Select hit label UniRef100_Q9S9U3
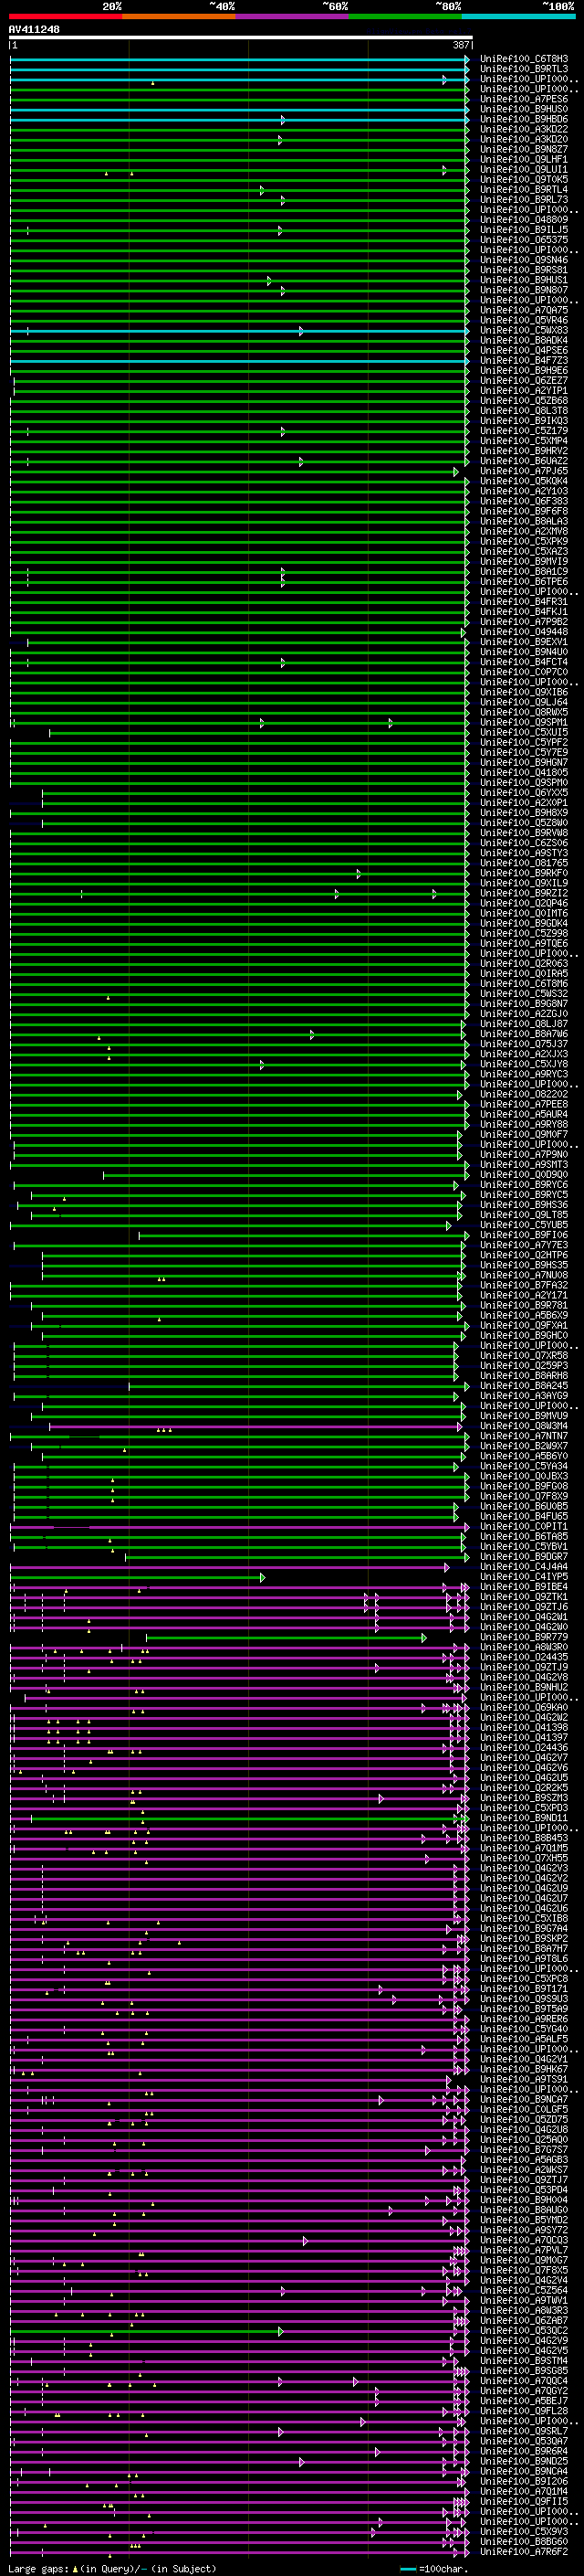Viewport: 584px width, 2576px height. pyautogui.click(x=524, y=2000)
